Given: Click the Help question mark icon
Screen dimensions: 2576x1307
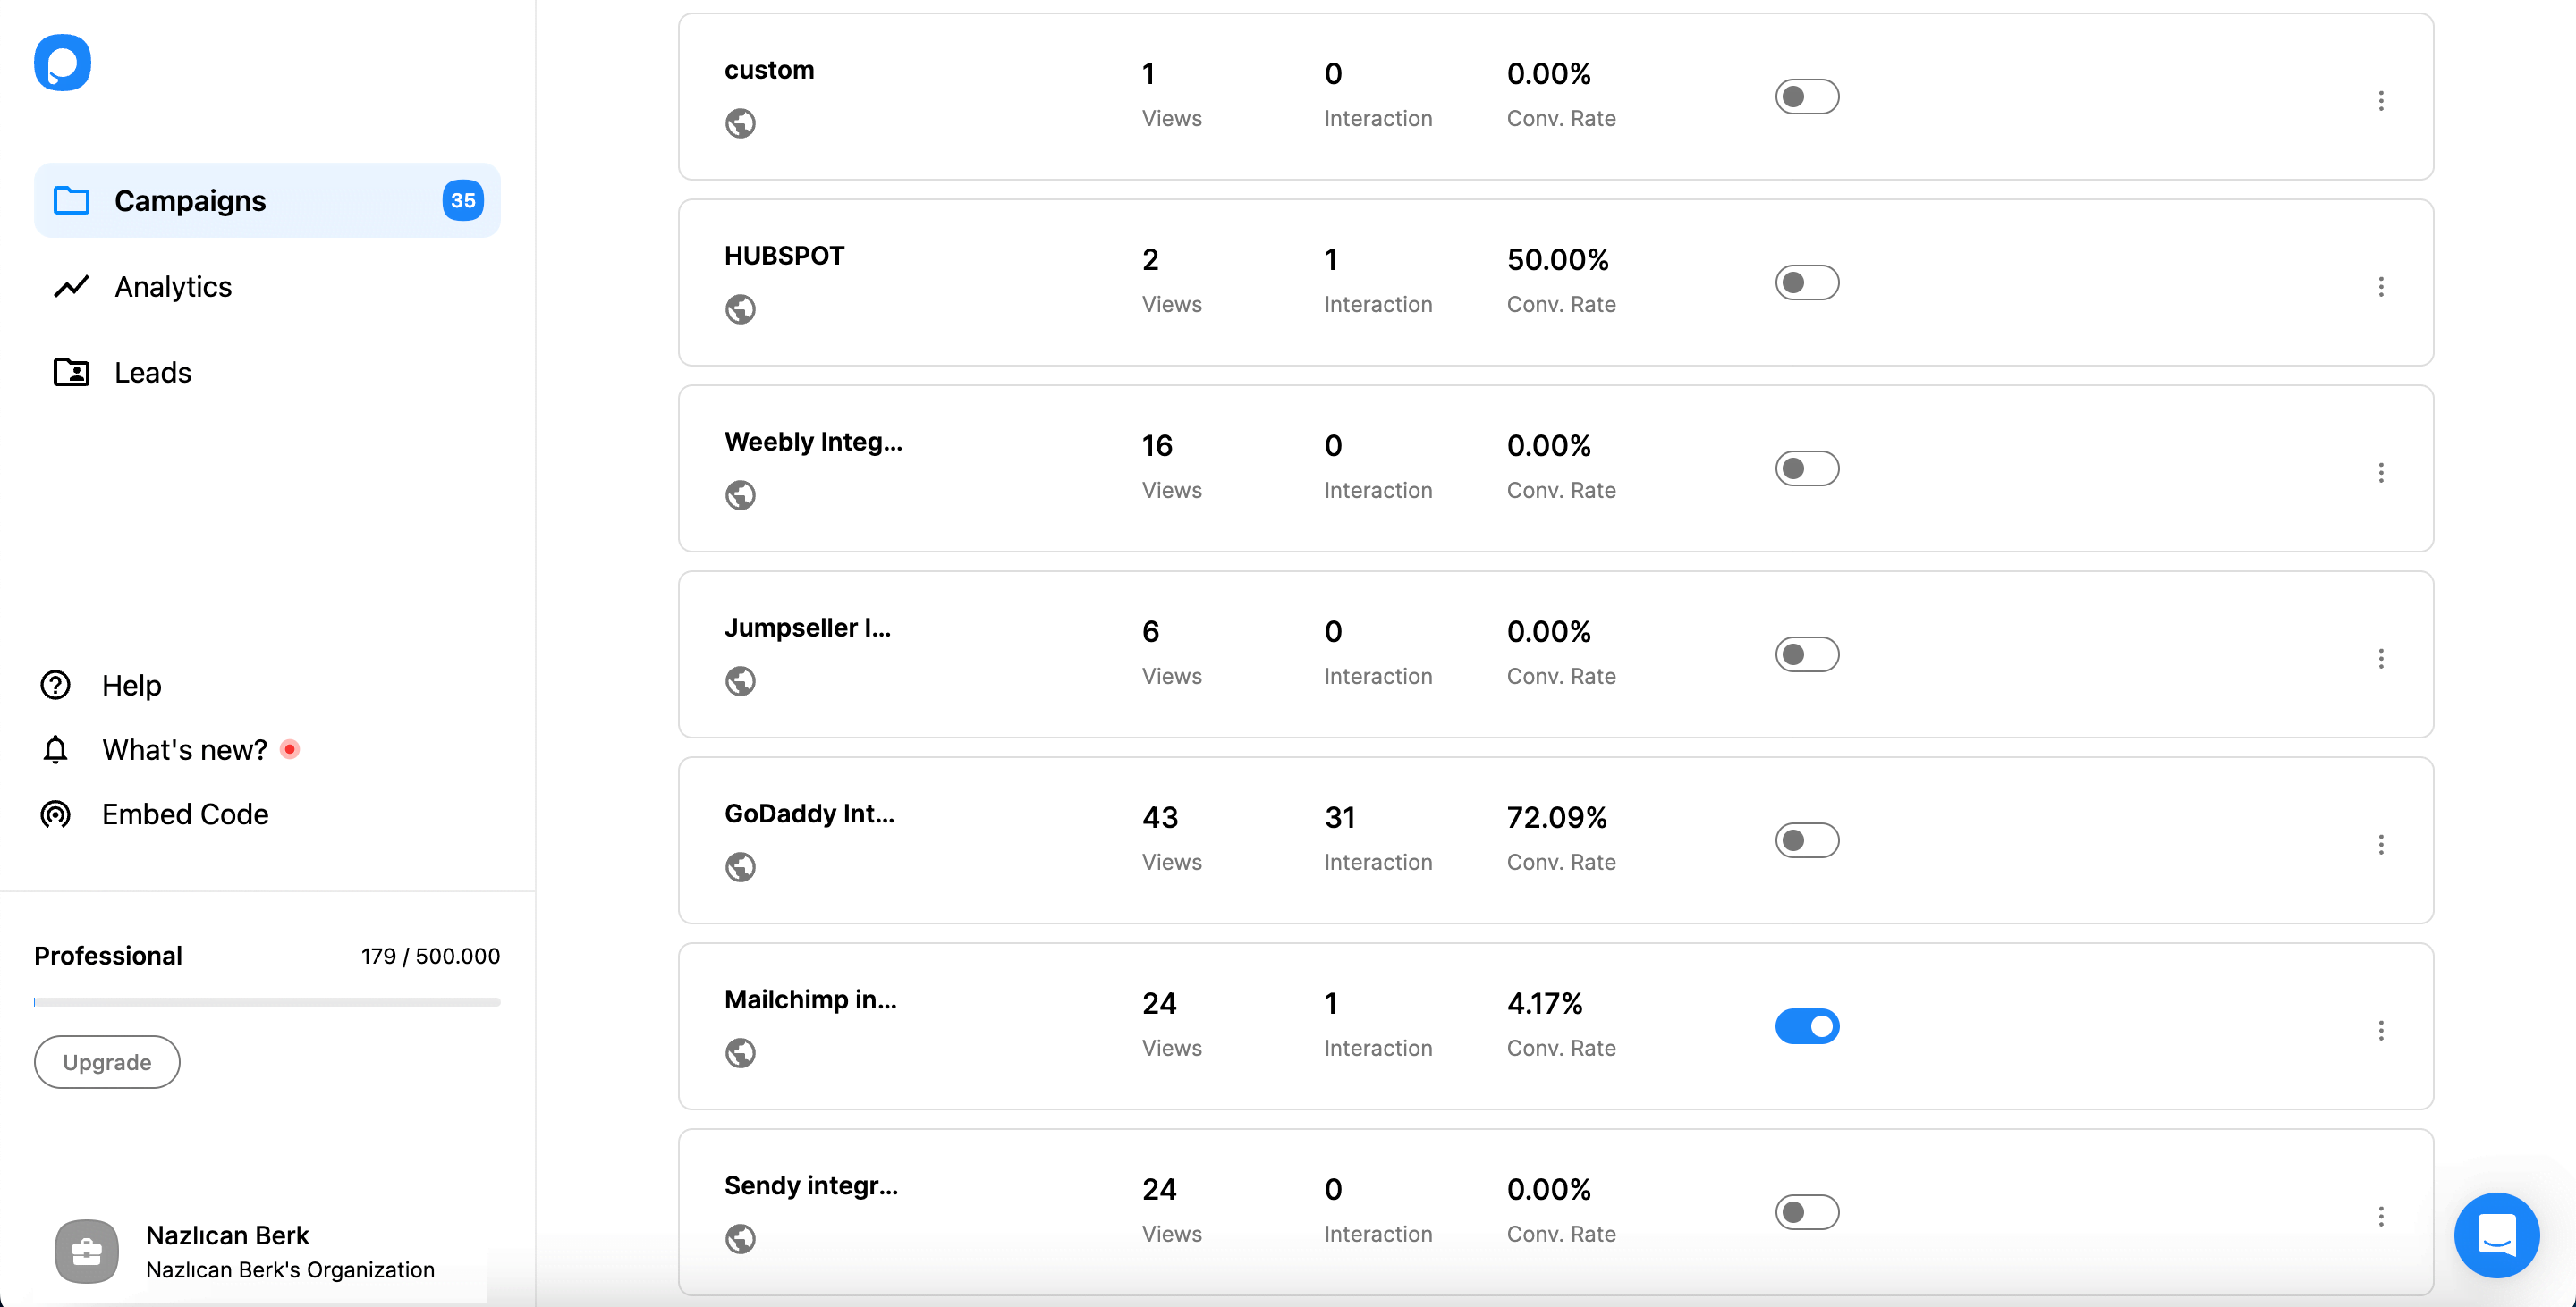Looking at the screenshot, I should tap(55, 686).
